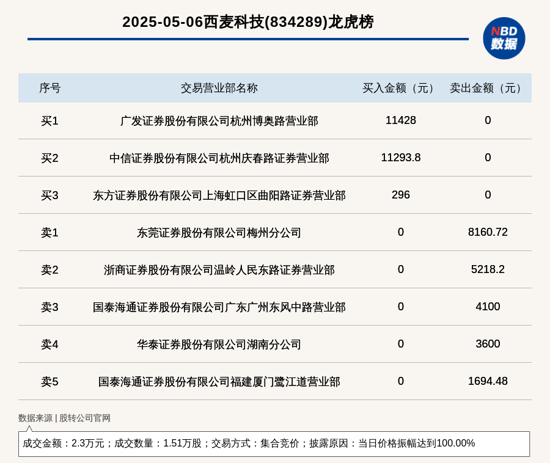Click the 买入金额 0 in the 卖2 row
Image resolution: width=550 pixels, height=463 pixels.
pyautogui.click(x=400, y=269)
